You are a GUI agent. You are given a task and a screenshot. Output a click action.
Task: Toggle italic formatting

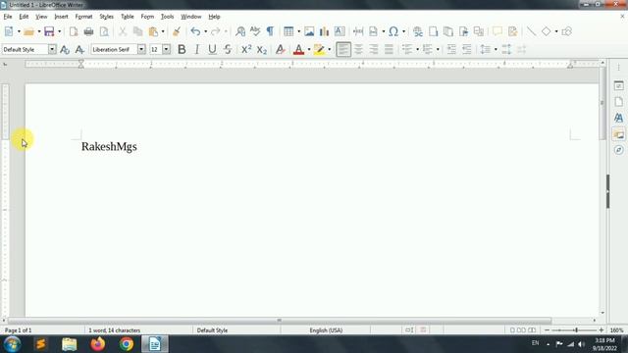(x=196, y=49)
